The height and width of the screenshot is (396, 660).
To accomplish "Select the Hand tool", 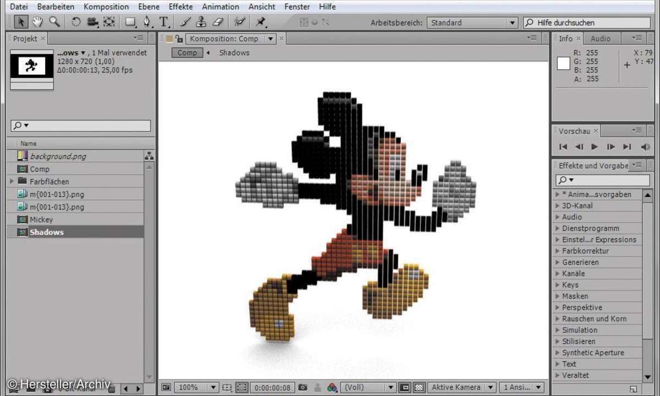I will [37, 22].
